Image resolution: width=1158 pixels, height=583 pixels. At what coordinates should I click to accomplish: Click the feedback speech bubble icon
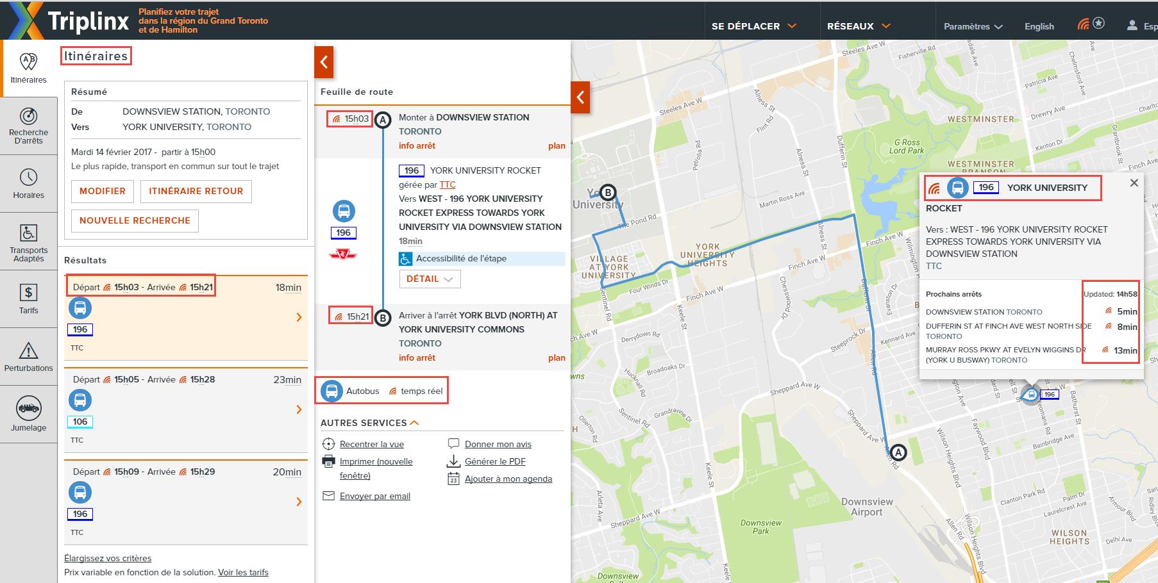453,443
